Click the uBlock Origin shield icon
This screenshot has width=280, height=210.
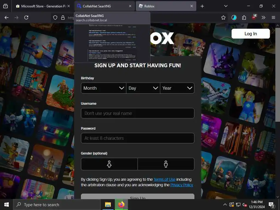(x=254, y=17)
